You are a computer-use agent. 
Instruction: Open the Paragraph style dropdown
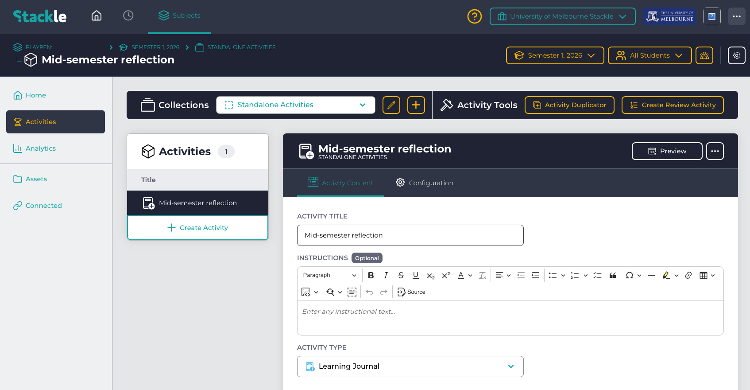coord(329,275)
